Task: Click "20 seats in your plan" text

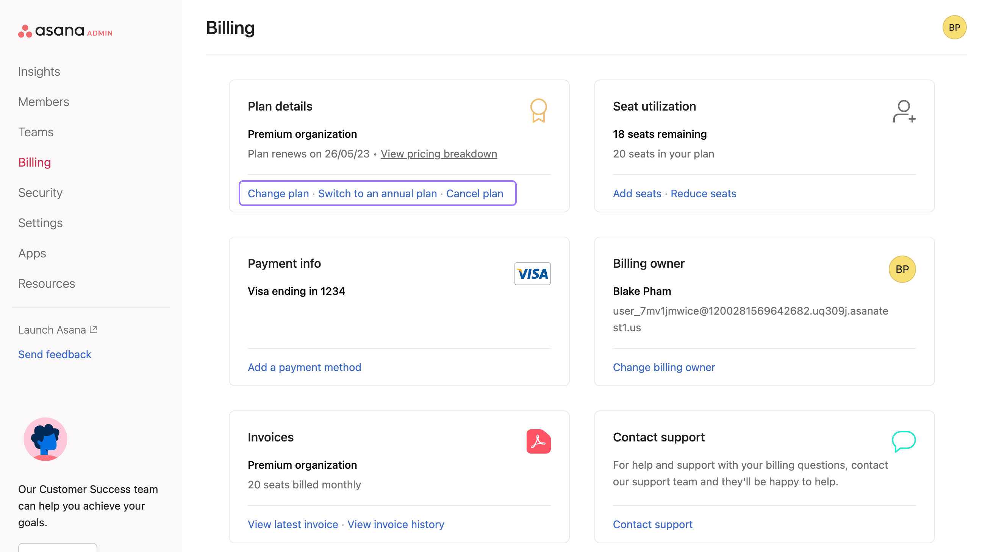Action: click(663, 154)
